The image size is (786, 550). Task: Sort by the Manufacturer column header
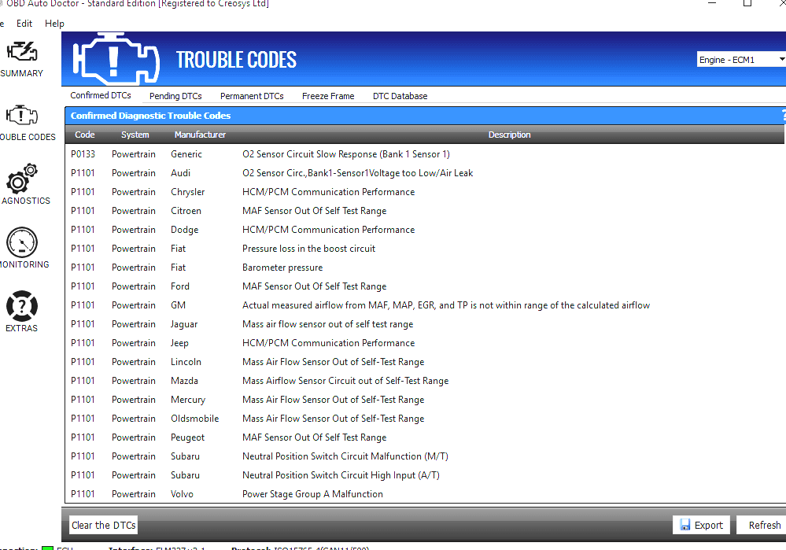coord(200,135)
